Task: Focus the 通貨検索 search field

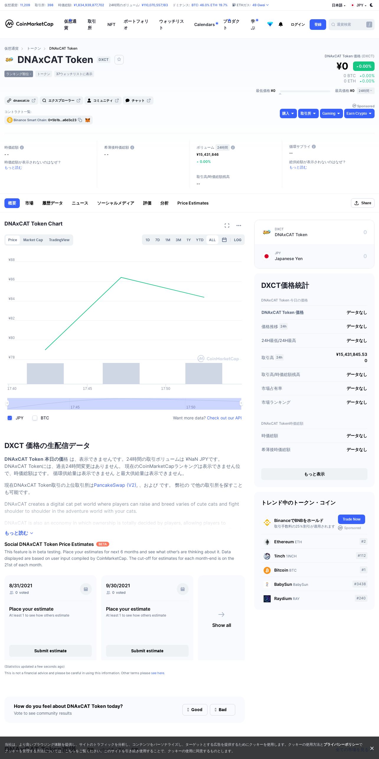Action: click(x=351, y=25)
